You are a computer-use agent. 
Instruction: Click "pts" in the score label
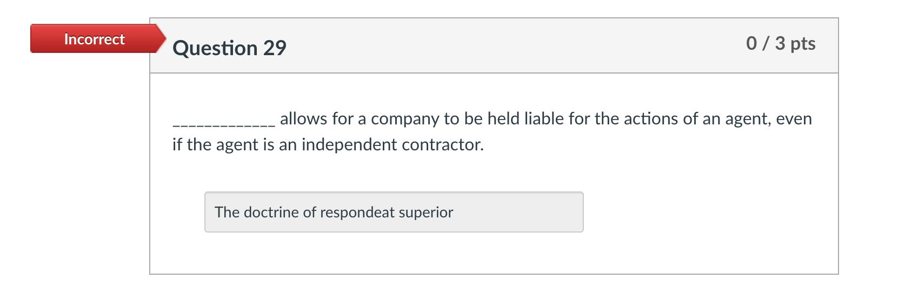803,43
